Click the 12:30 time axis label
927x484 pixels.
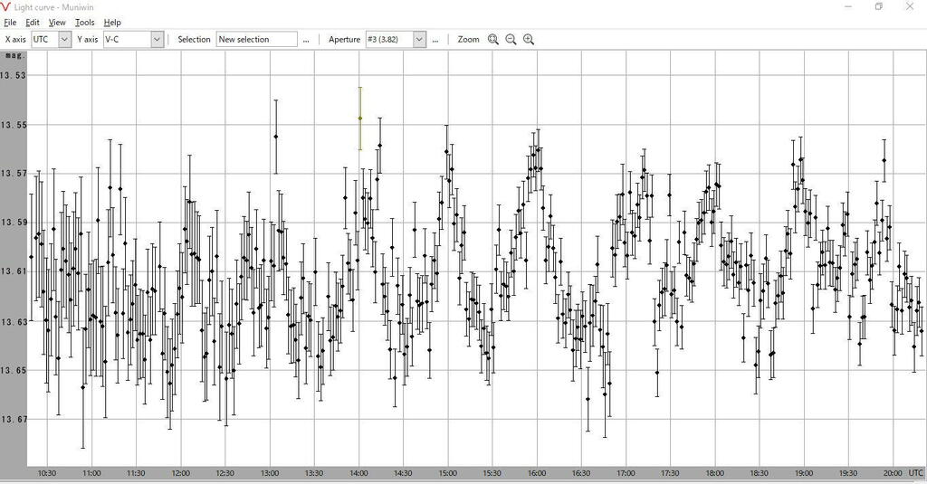click(225, 473)
